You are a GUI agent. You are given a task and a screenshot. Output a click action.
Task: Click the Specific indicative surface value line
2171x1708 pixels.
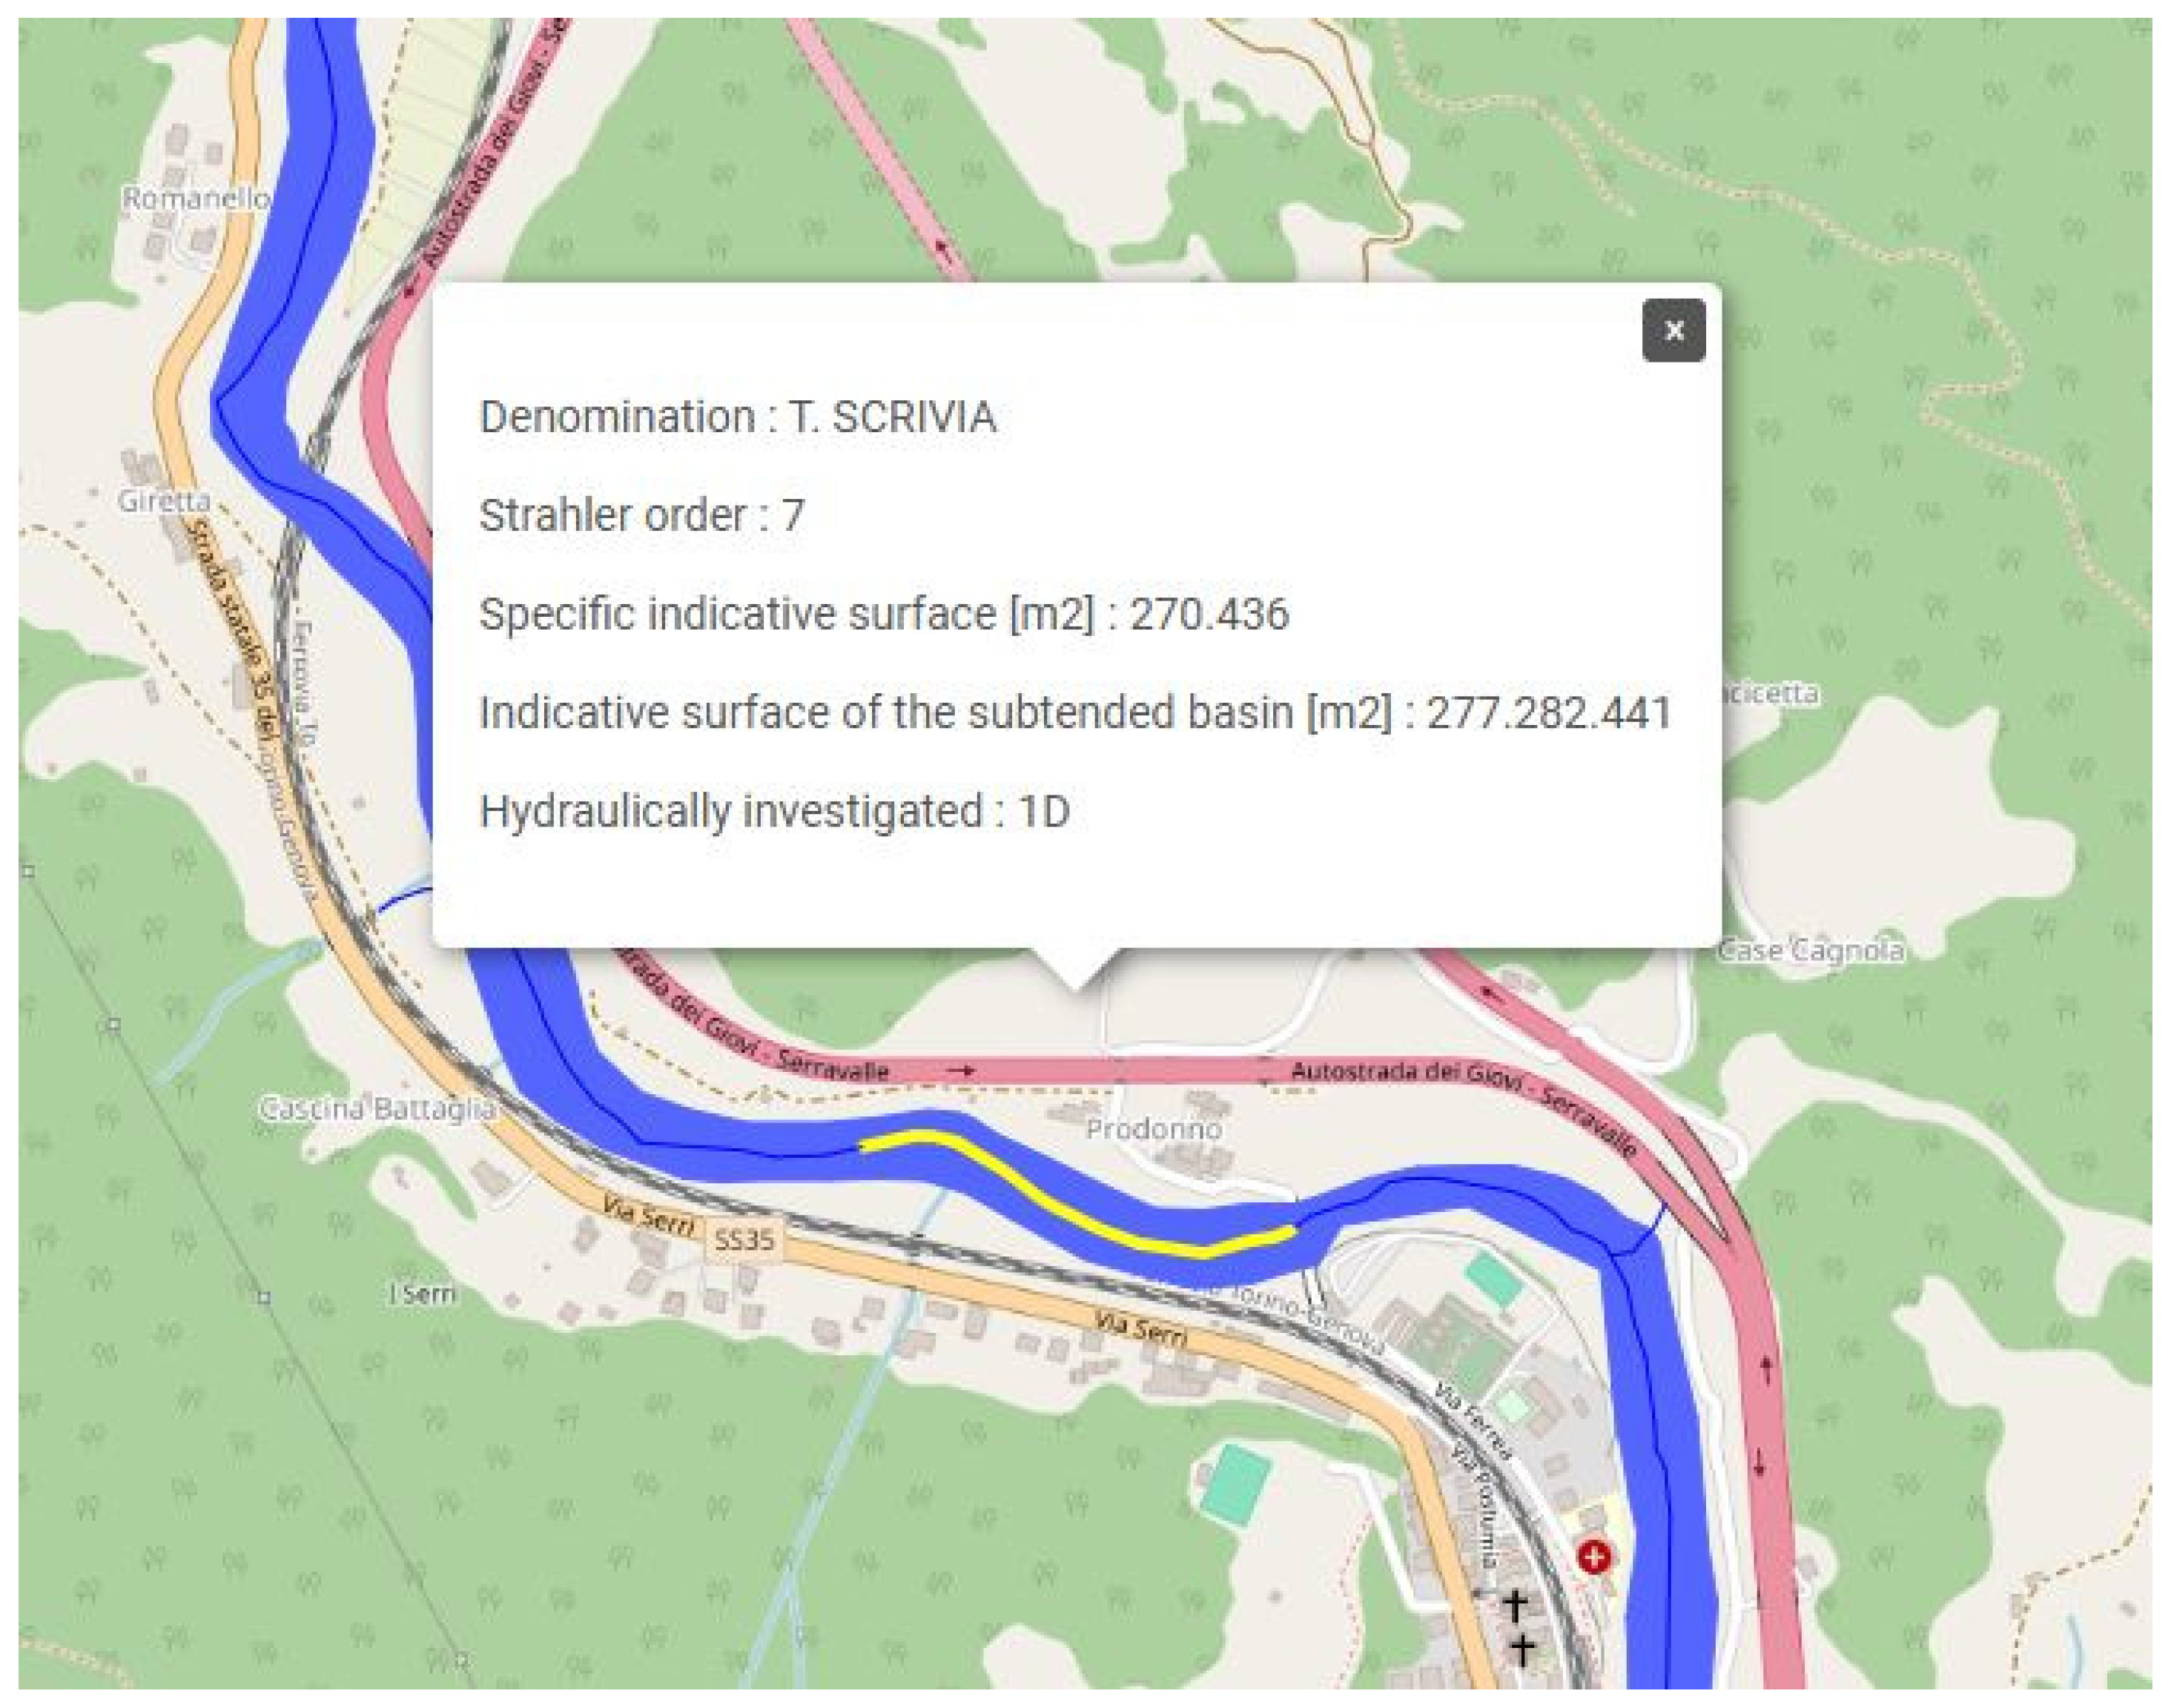click(x=884, y=614)
